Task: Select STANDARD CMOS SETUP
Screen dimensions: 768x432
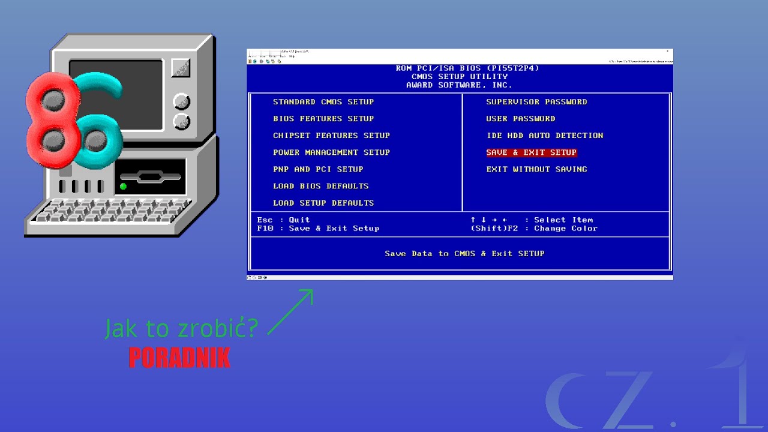Action: click(323, 102)
